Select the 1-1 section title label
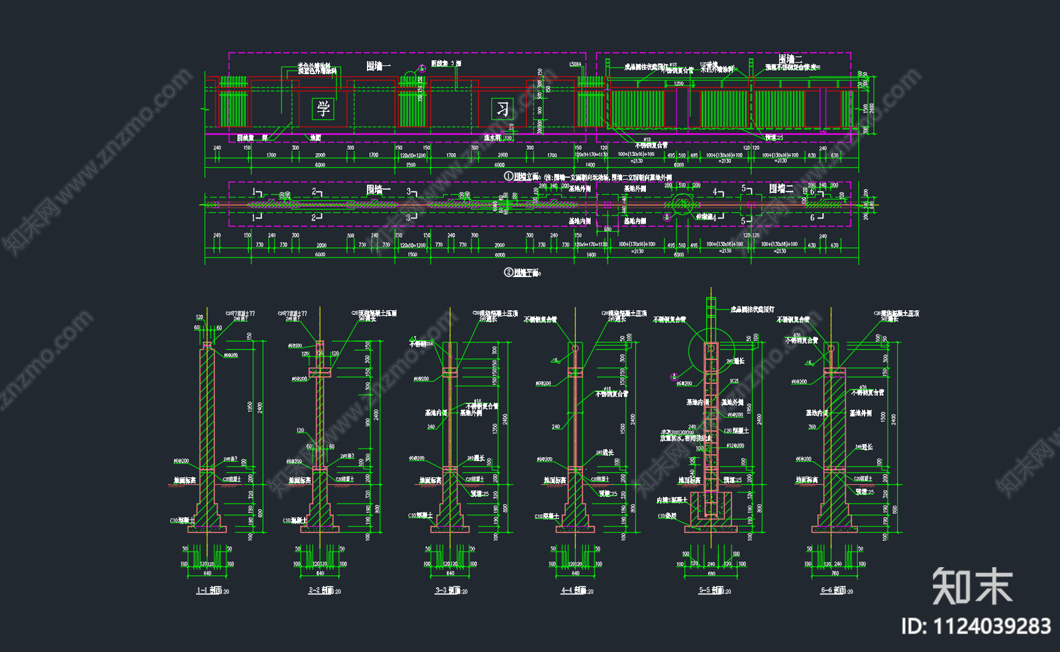 212,590
